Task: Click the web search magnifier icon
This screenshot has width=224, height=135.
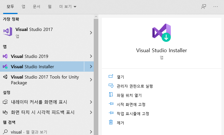Action: [5, 132]
